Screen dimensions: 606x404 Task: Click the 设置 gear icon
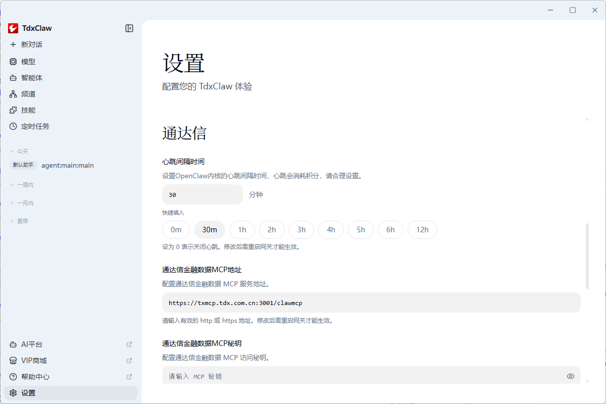pos(13,393)
